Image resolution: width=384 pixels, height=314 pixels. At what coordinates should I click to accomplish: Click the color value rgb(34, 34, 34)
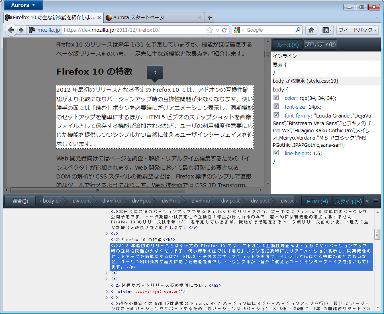click(x=317, y=98)
